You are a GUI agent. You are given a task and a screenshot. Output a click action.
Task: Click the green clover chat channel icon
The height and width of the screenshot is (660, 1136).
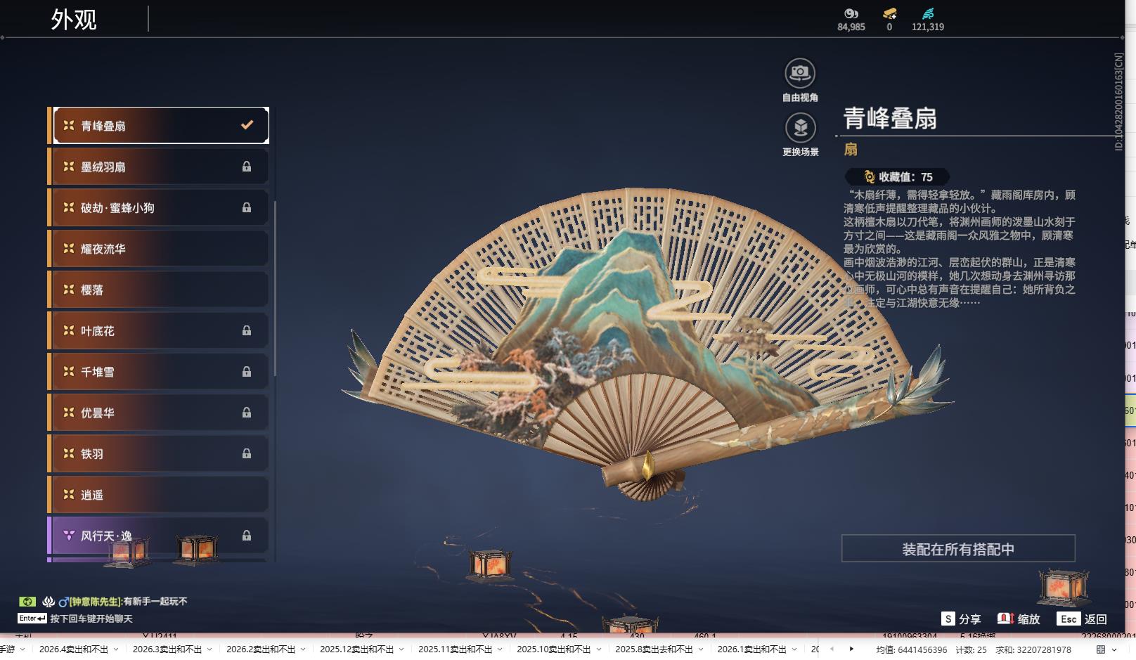pos(27,602)
